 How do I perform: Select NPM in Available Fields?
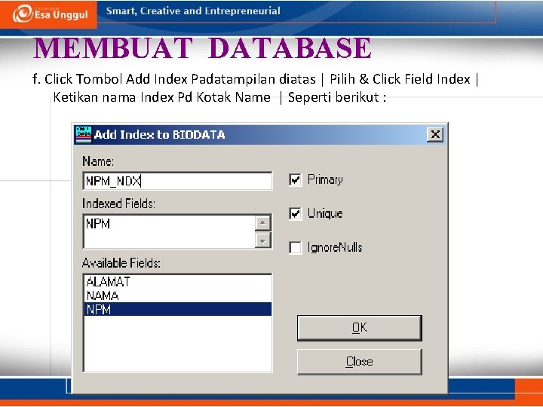178,309
